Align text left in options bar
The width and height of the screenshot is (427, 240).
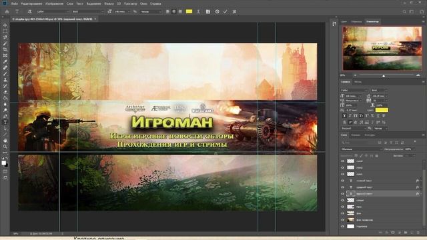167,12
